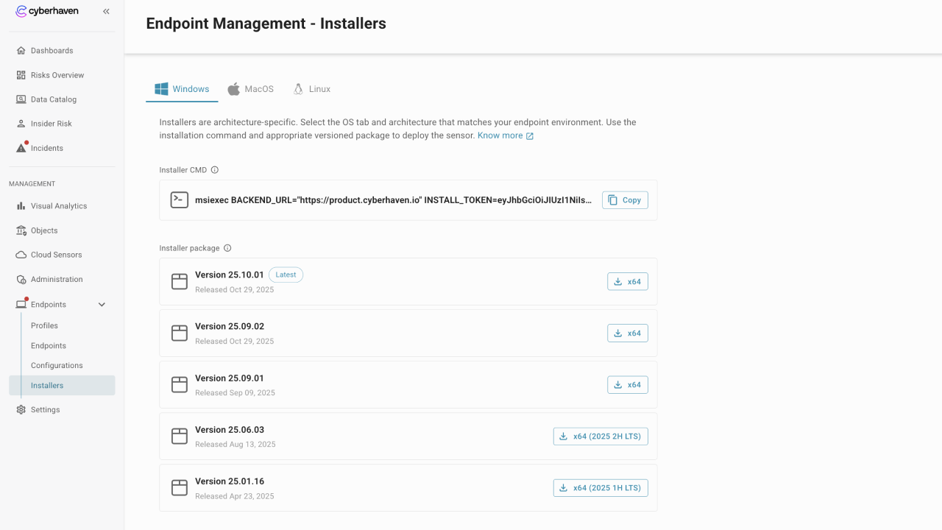This screenshot has width=942, height=530.
Task: Click the terminal icon in Installer CMD box
Action: pos(180,200)
